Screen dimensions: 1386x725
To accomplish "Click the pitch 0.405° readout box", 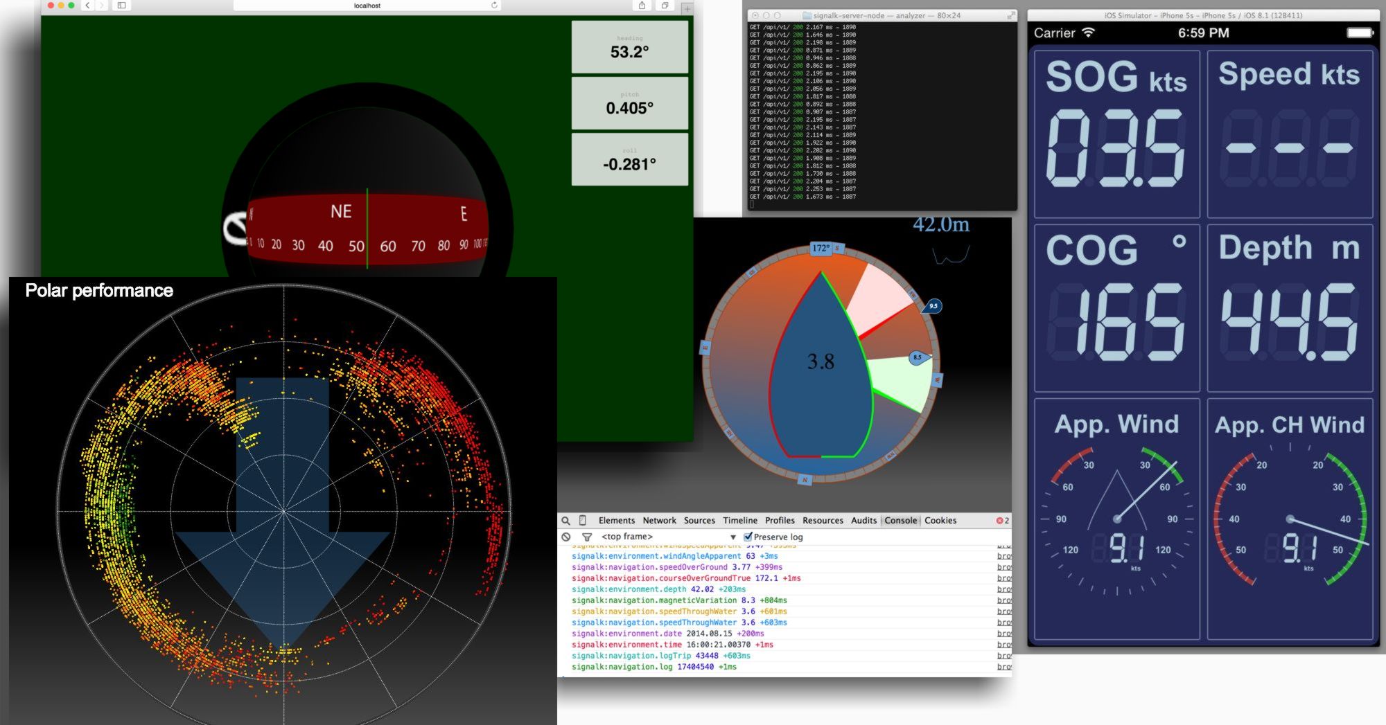I will [x=630, y=103].
